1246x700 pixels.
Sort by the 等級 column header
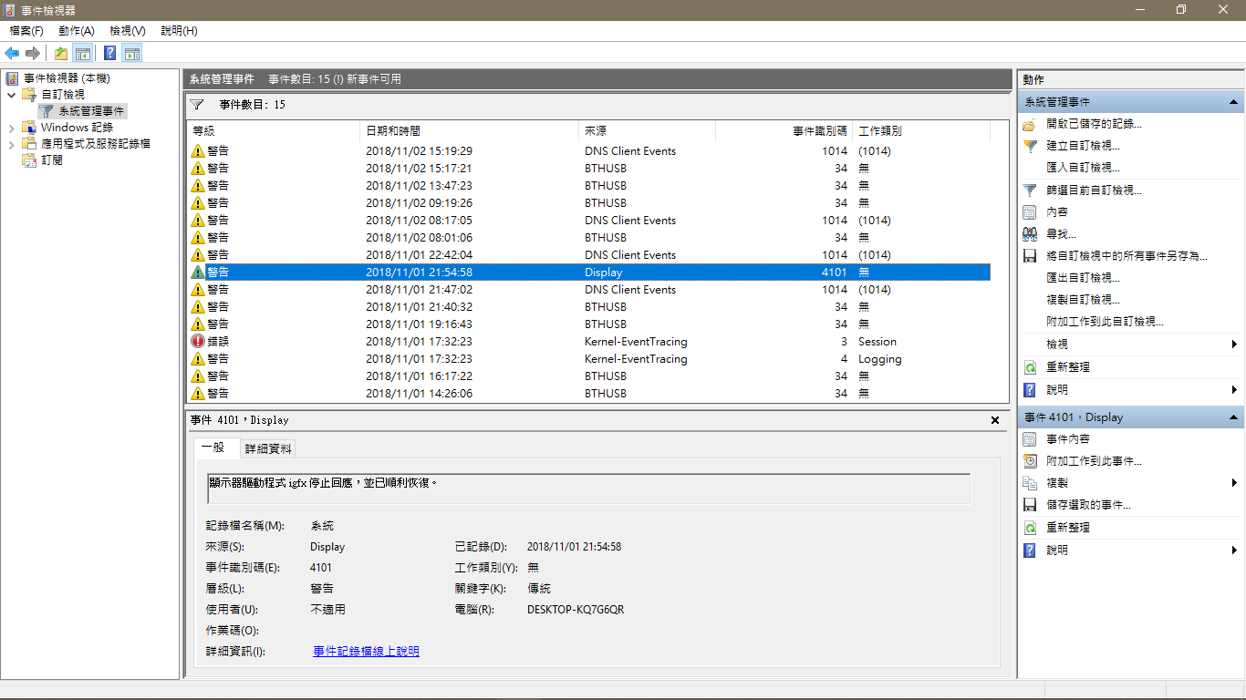pos(274,131)
